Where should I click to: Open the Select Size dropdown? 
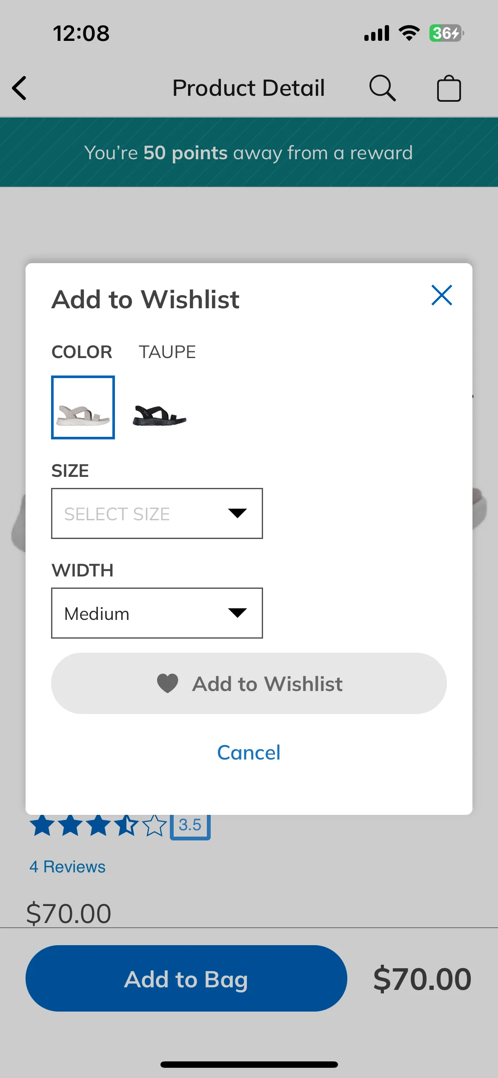point(157,513)
